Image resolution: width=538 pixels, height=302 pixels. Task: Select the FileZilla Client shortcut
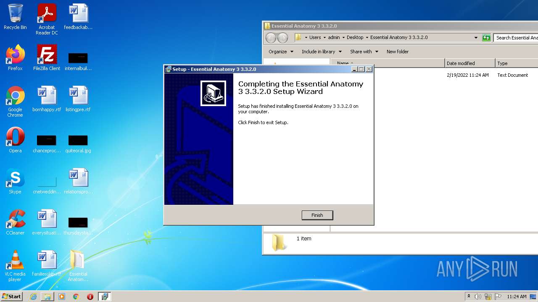[47, 58]
